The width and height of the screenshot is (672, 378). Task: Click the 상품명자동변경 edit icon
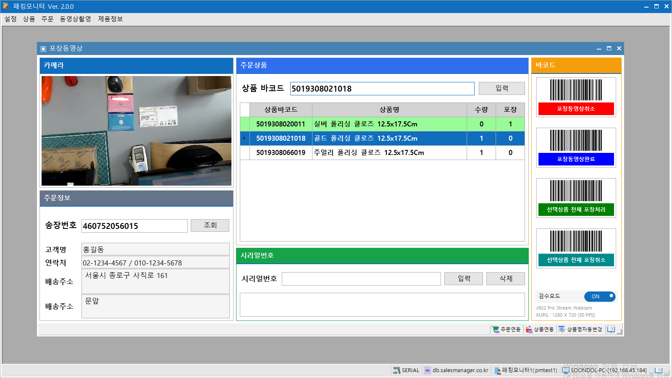pyautogui.click(x=562, y=329)
